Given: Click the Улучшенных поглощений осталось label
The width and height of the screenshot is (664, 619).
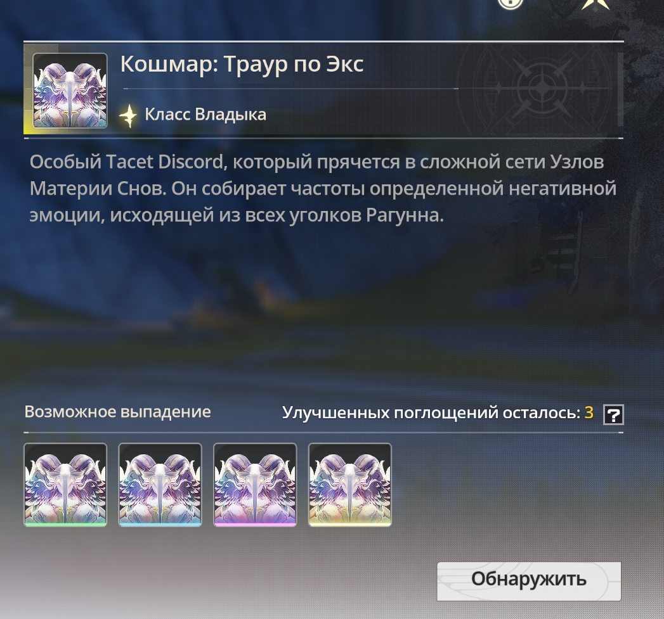Looking at the screenshot, I should click(431, 412).
